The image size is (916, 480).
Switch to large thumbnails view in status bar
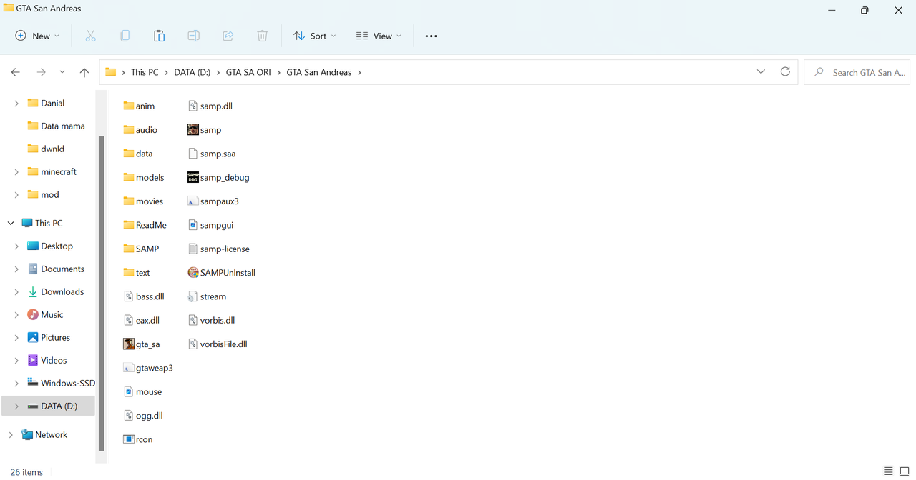coord(904,471)
